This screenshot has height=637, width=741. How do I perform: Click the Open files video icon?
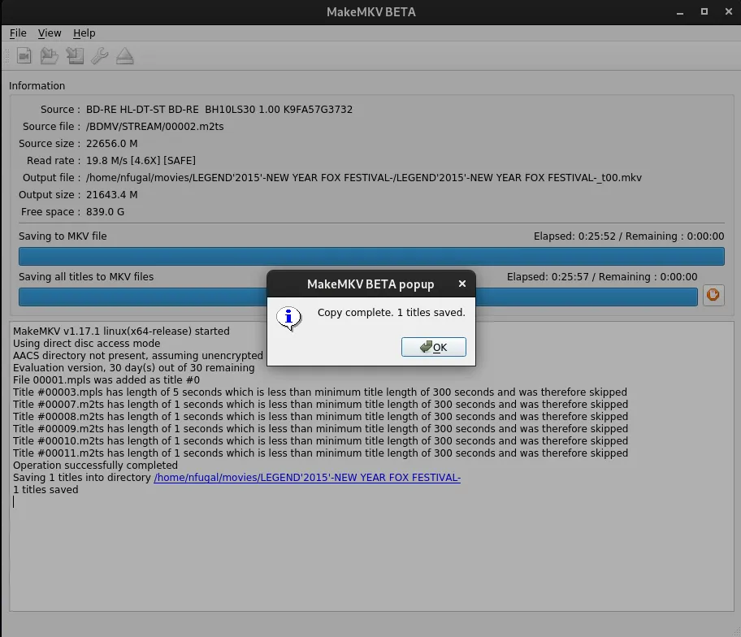(24, 56)
